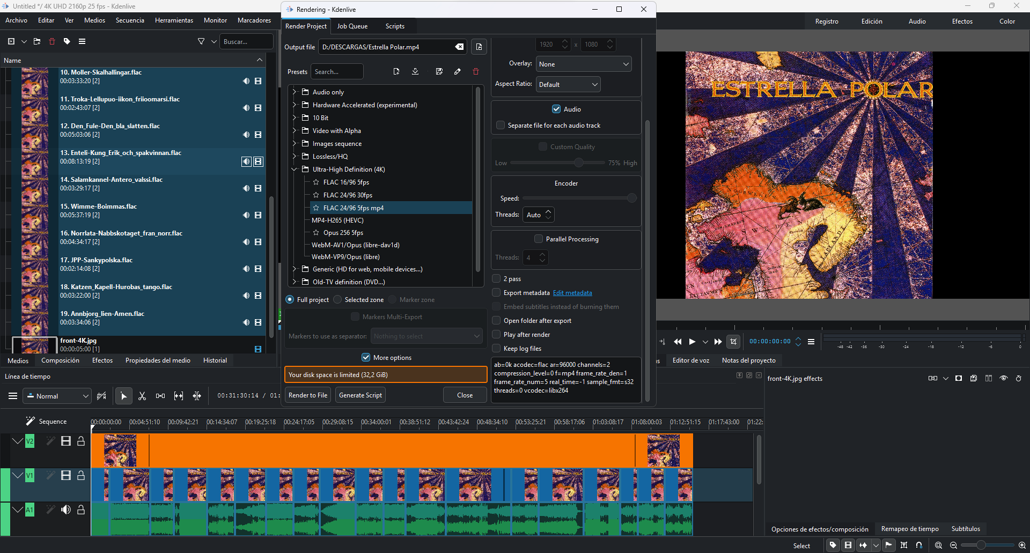This screenshot has width=1030, height=553.
Task: Click the edit preset pencil icon
Action: [458, 71]
